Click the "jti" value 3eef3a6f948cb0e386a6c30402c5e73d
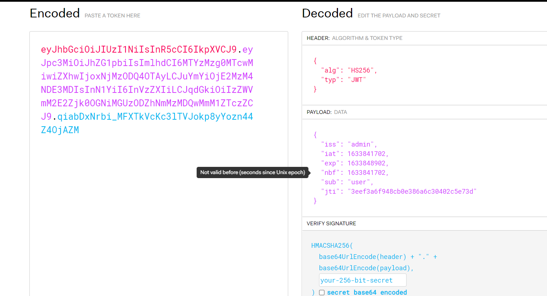Image resolution: width=547 pixels, height=296 pixels. click(412, 192)
